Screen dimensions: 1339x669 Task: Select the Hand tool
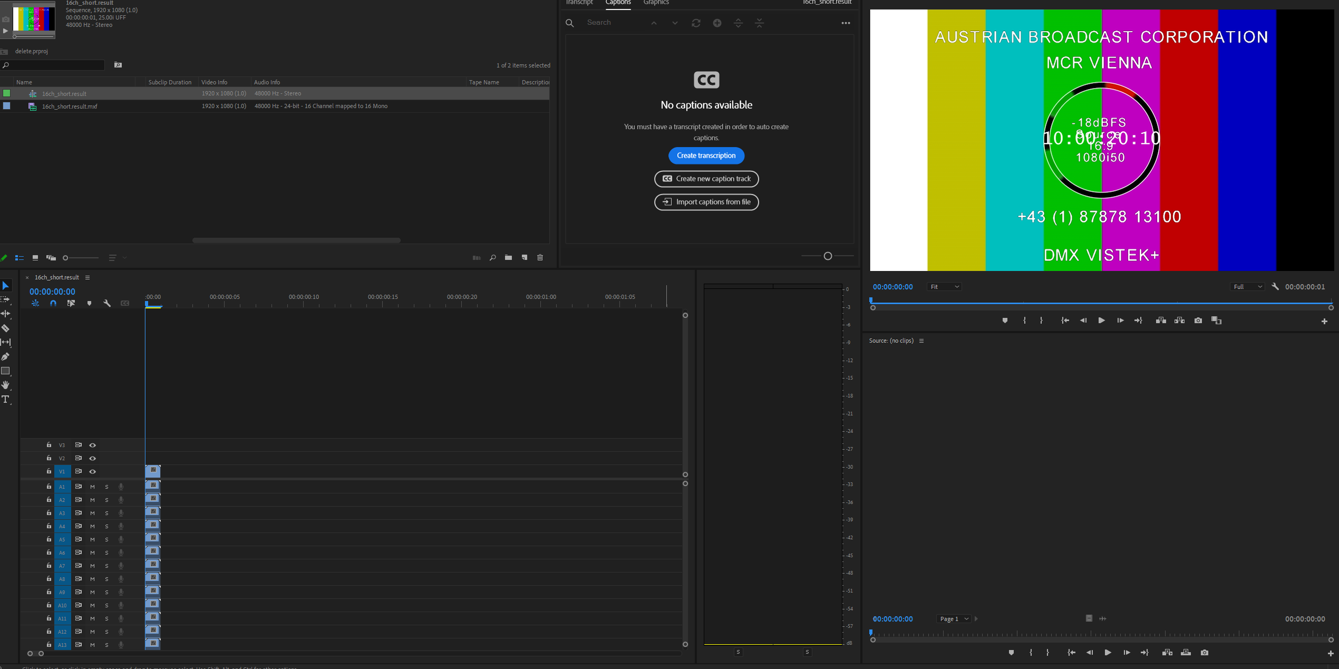pyautogui.click(x=6, y=385)
